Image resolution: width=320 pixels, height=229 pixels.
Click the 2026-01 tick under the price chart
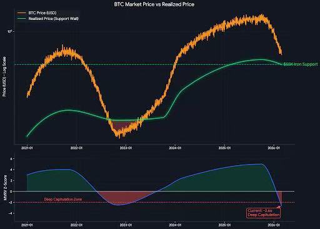pos(274,148)
